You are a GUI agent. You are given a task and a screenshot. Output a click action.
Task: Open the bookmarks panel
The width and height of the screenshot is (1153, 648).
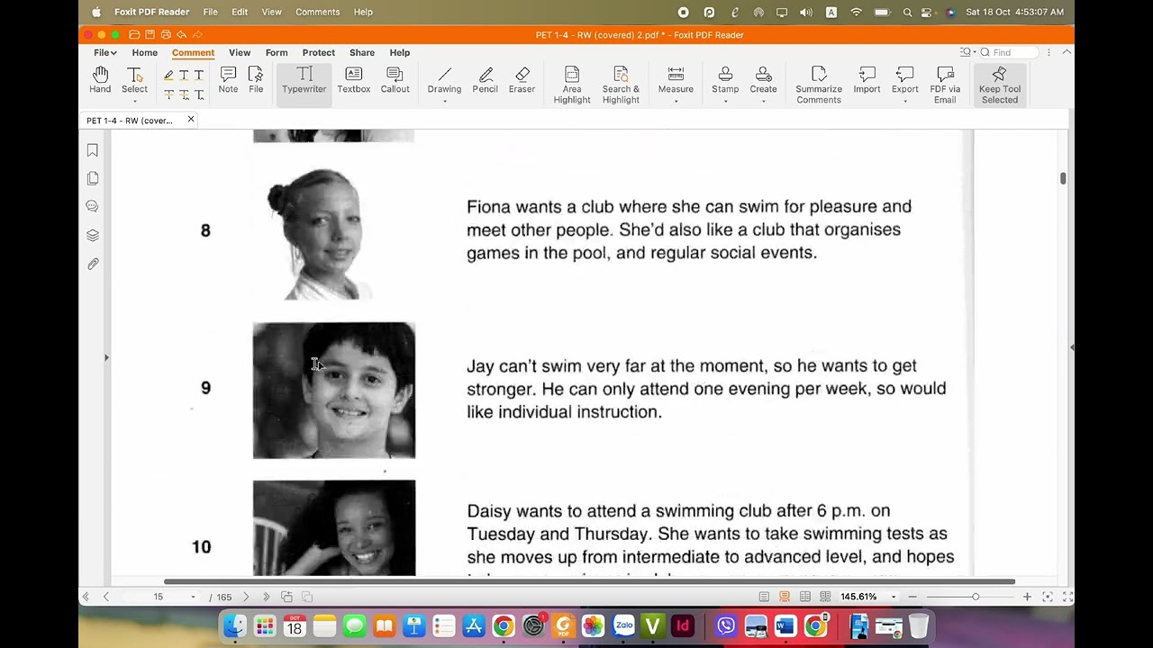click(x=92, y=150)
